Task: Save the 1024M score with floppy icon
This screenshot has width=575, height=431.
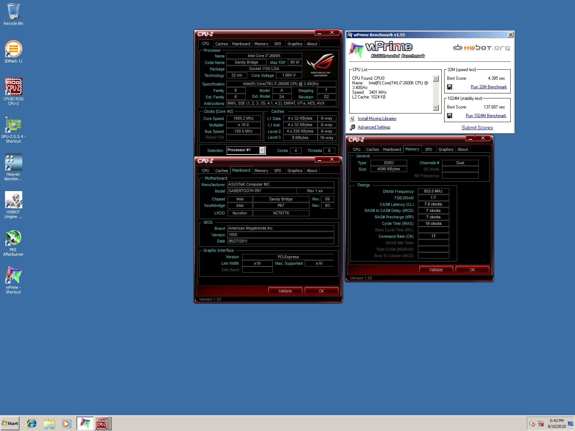Action: coord(450,116)
